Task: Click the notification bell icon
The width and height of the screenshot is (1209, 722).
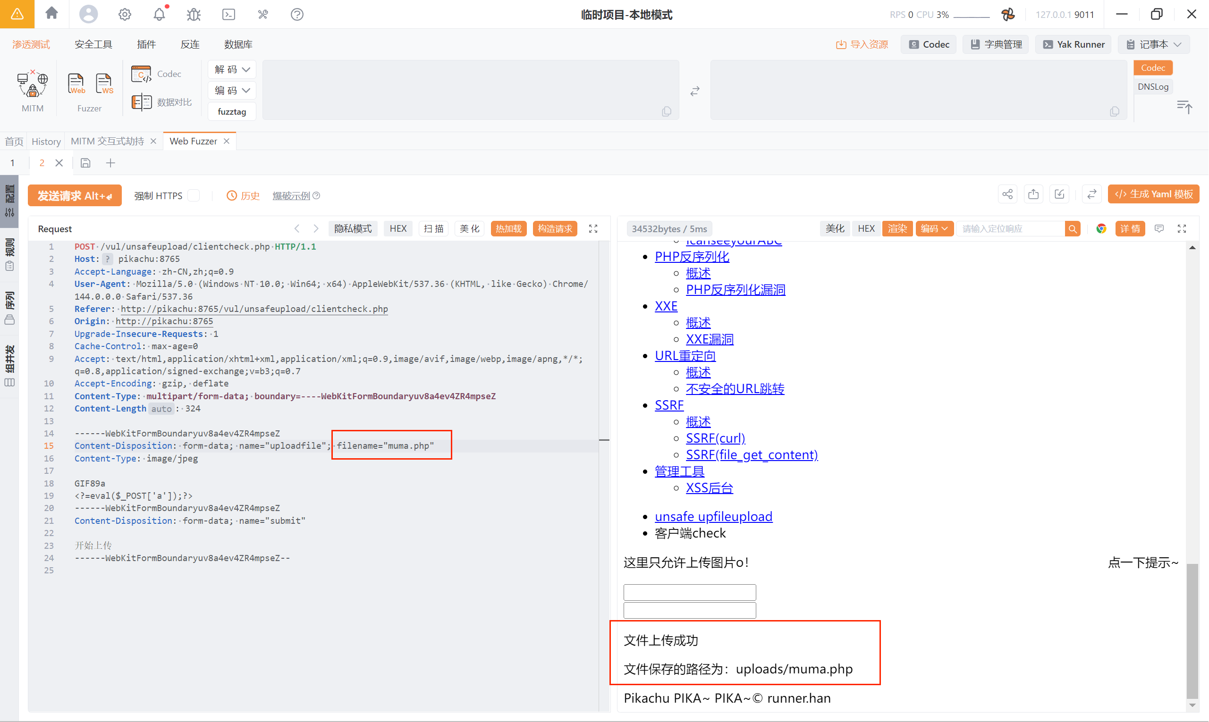Action: [x=159, y=15]
